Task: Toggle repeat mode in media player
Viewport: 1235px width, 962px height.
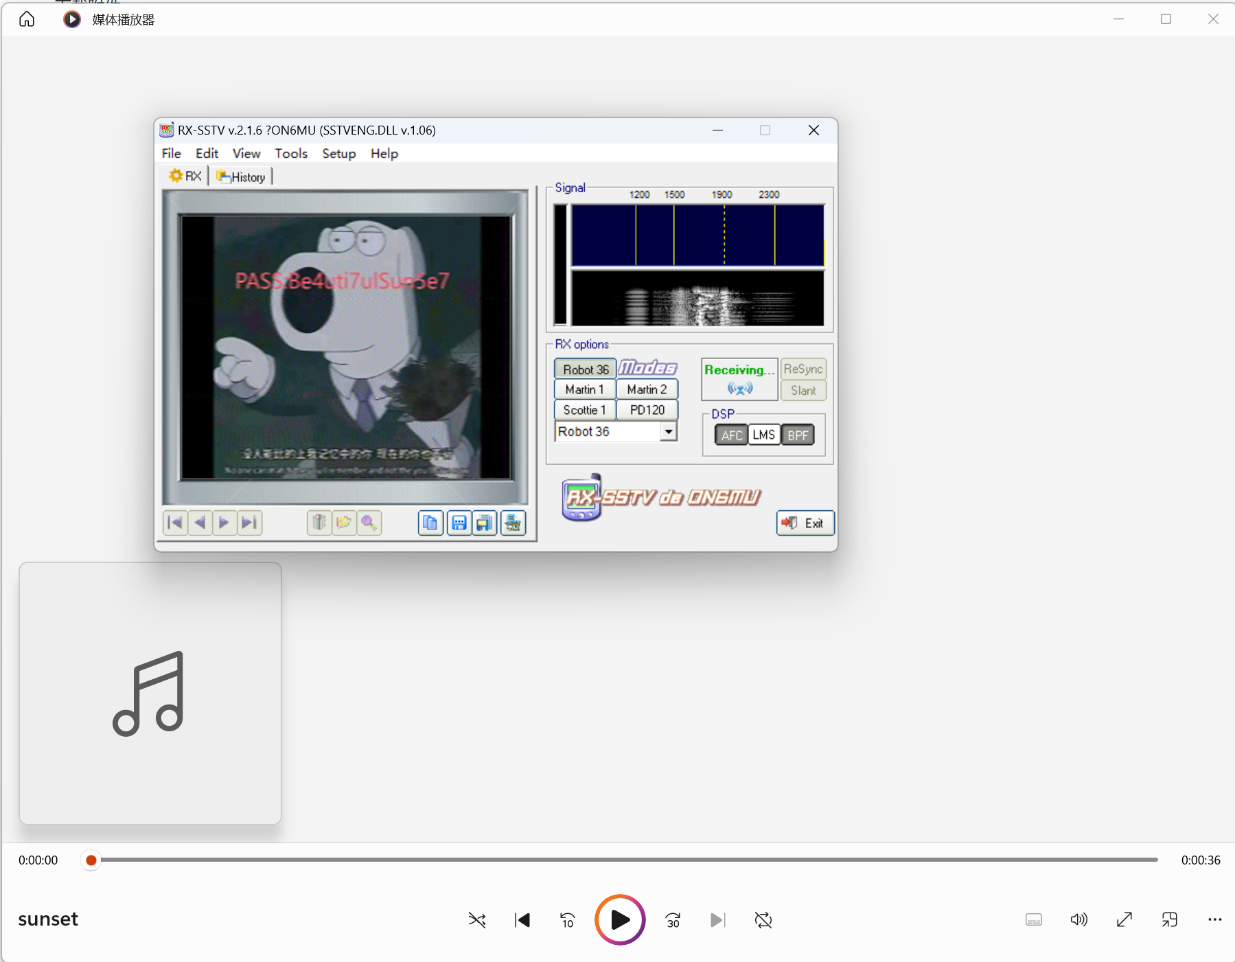Action: 763,919
